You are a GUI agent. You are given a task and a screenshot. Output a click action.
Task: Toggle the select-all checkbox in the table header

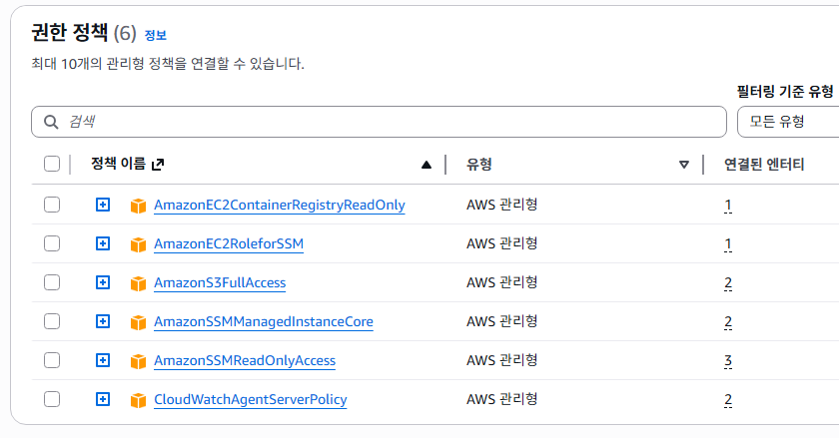coord(52,164)
